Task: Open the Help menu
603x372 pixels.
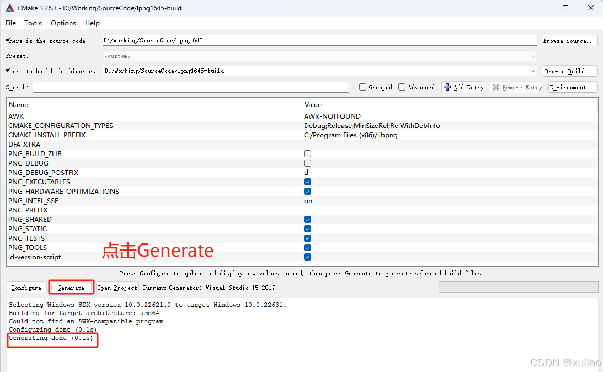Action: 92,23
